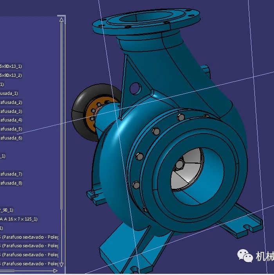This screenshot has height=275, width=274.
Task: Click the scroll-up arrow of the tree panel
Action: click(61, 20)
